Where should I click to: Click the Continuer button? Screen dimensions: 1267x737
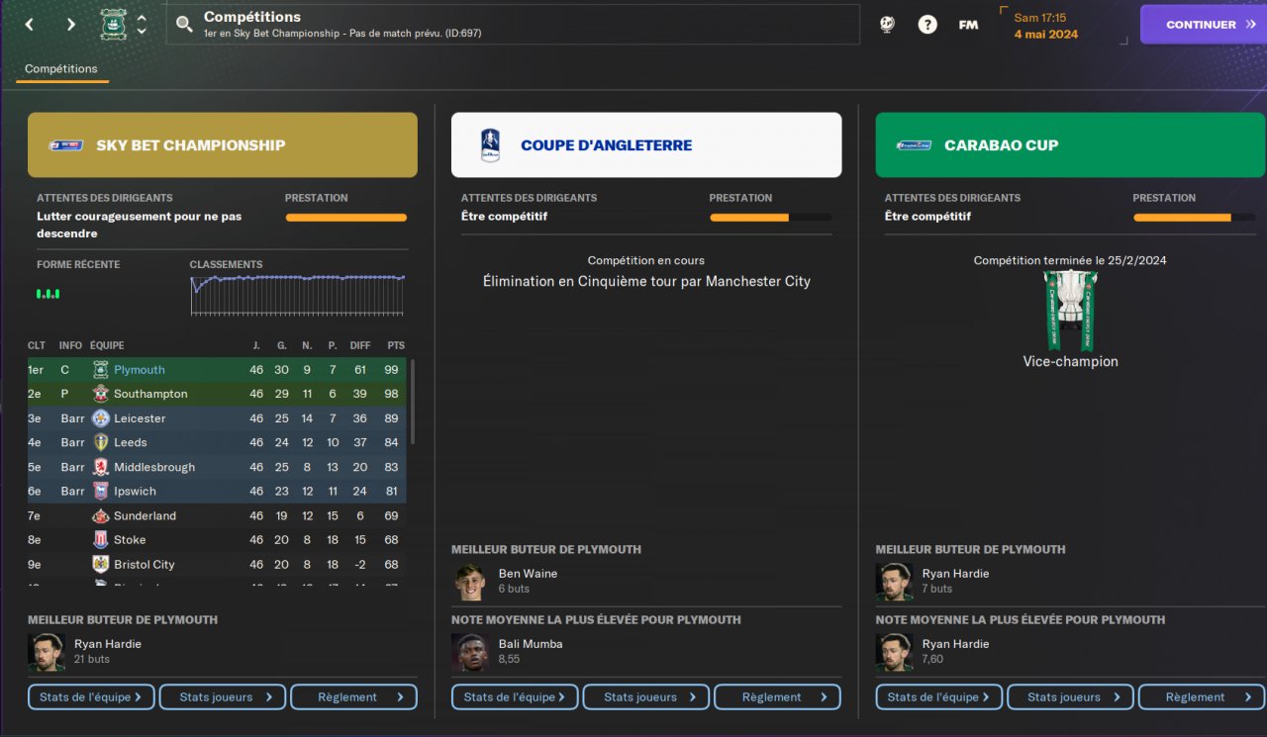coord(1204,25)
